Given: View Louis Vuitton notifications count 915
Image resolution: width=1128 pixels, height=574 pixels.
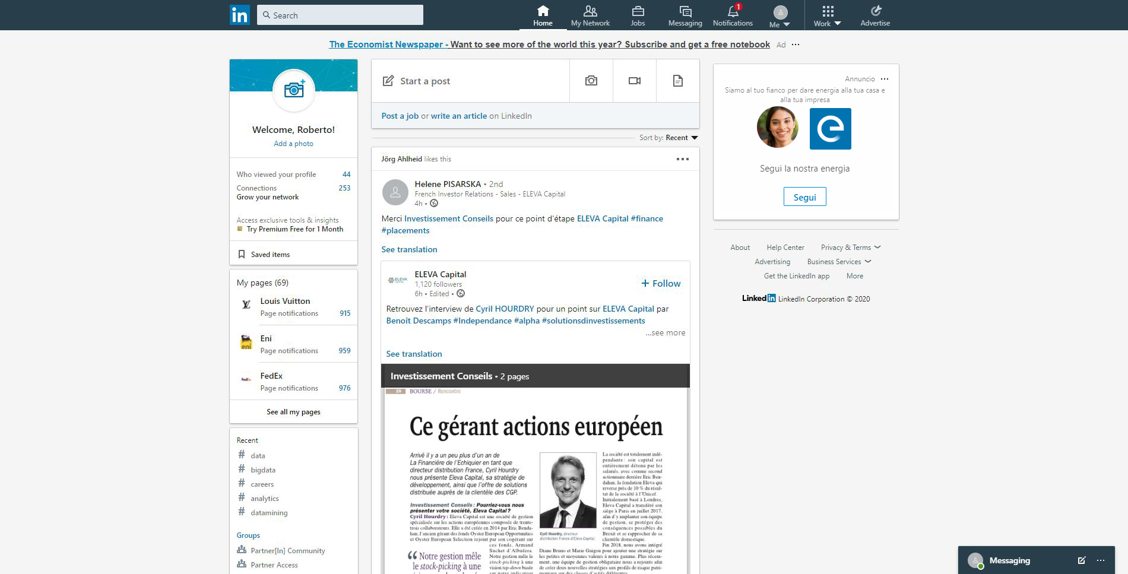Looking at the screenshot, I should pyautogui.click(x=345, y=313).
